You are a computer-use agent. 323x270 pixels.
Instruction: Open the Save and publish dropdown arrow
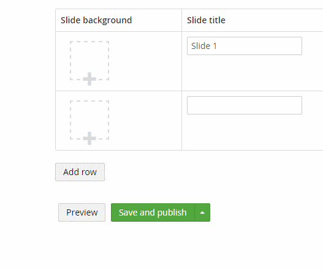tap(202, 212)
